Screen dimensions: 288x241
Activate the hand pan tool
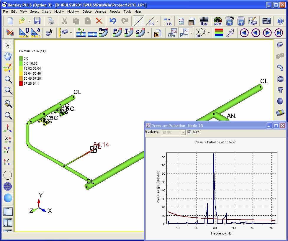click(8, 56)
